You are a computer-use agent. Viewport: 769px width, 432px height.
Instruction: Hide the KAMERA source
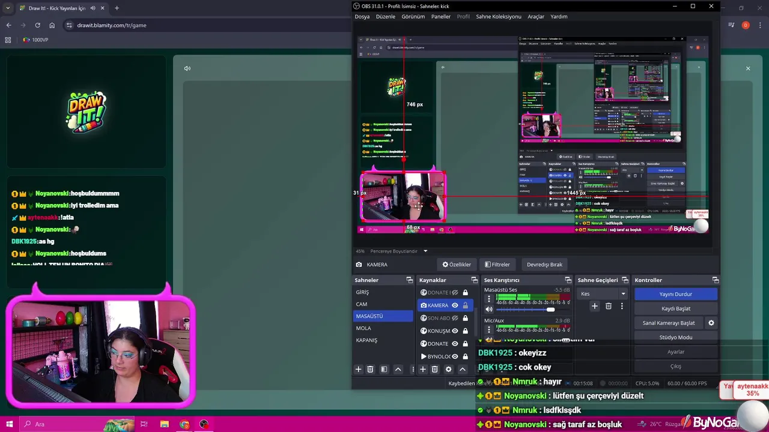455,305
